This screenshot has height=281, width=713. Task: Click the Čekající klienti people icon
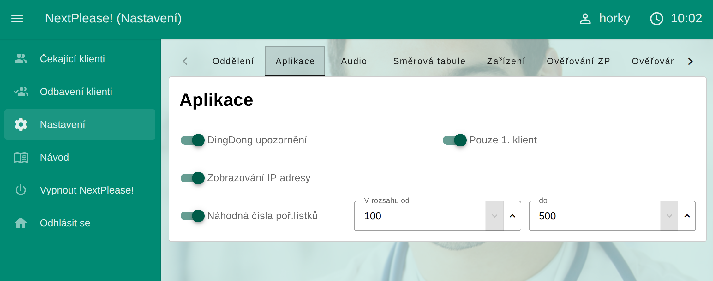pos(21,59)
